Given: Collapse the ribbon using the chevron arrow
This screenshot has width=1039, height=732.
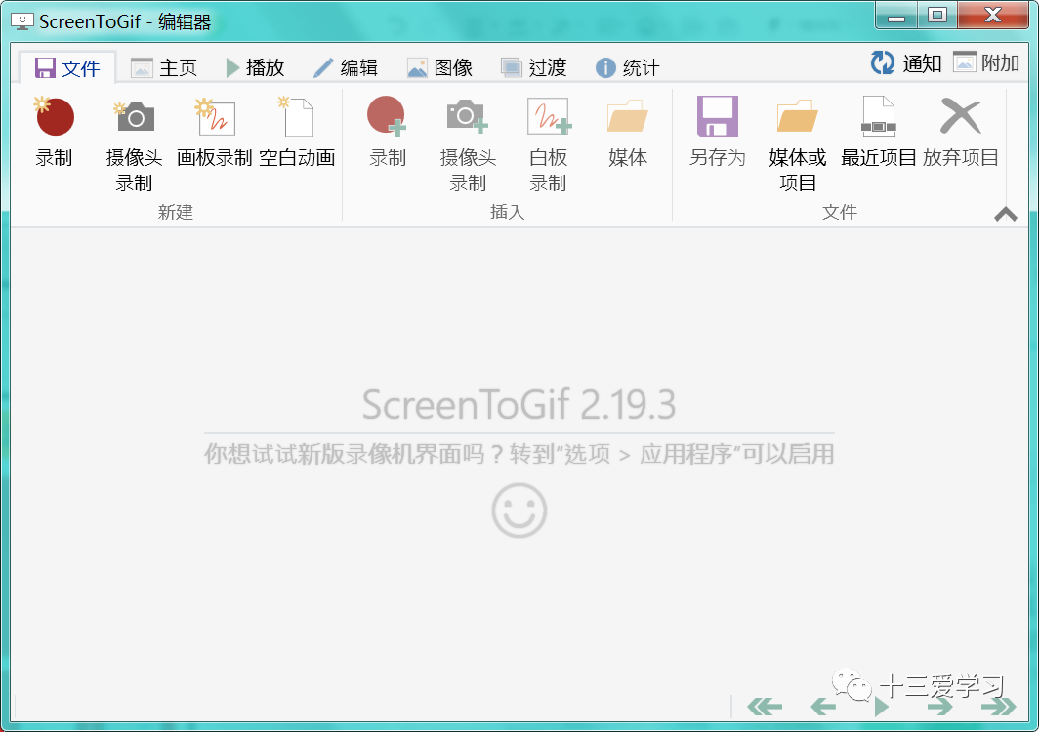Looking at the screenshot, I should [x=1006, y=214].
